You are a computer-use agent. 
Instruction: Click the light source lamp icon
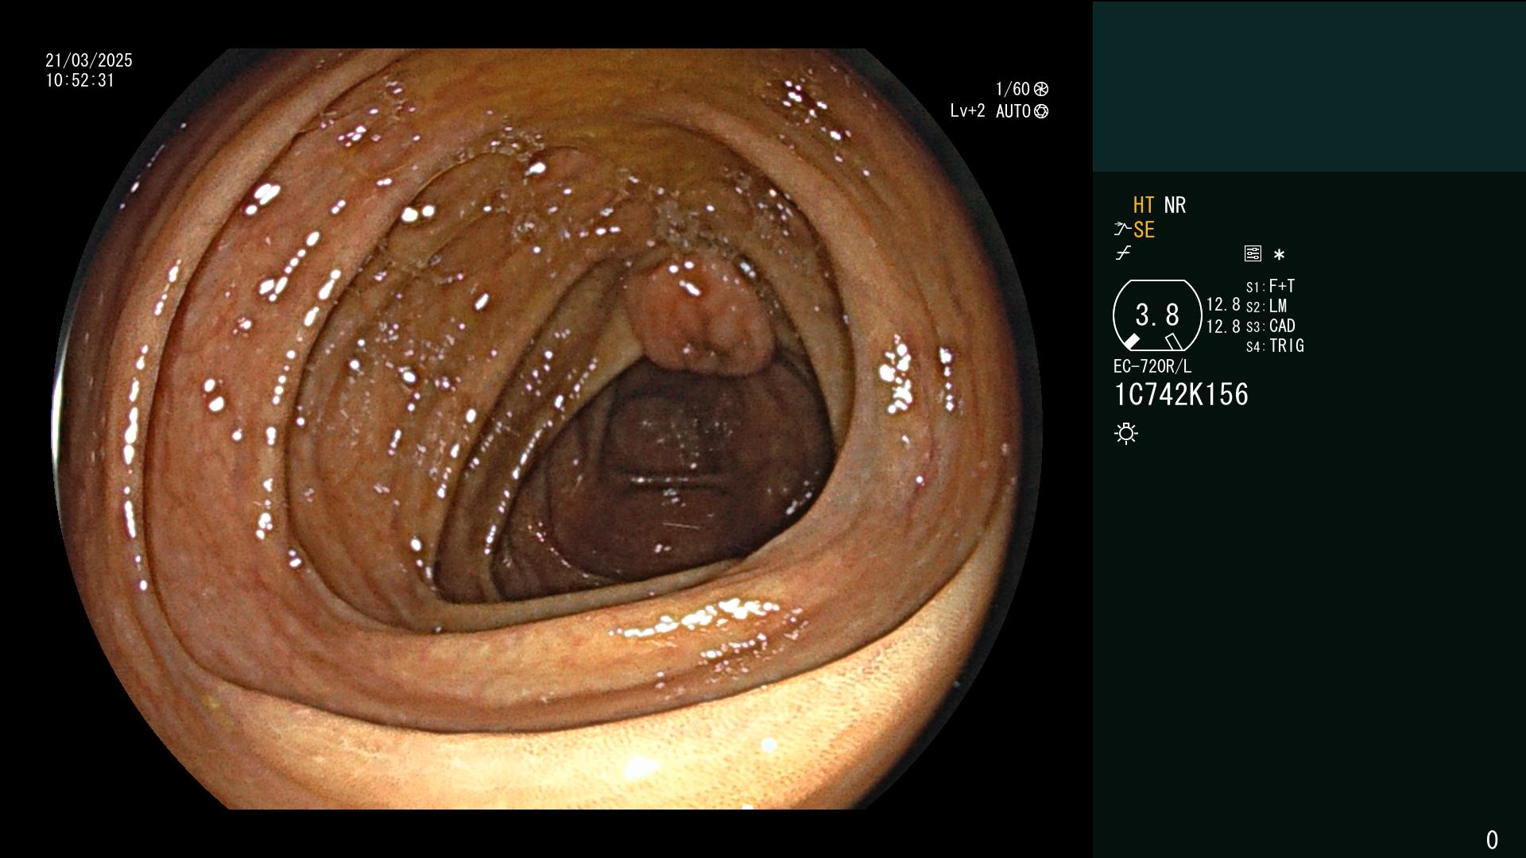pos(1126,433)
